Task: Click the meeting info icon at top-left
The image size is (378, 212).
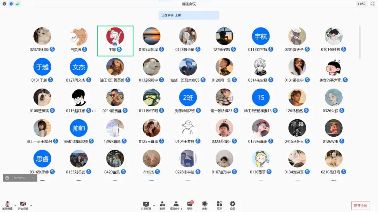Action: pos(5,4)
